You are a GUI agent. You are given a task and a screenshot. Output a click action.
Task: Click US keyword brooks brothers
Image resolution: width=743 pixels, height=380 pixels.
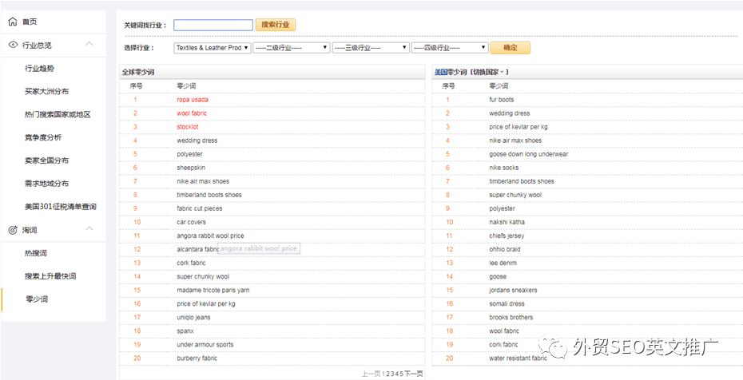511,318
